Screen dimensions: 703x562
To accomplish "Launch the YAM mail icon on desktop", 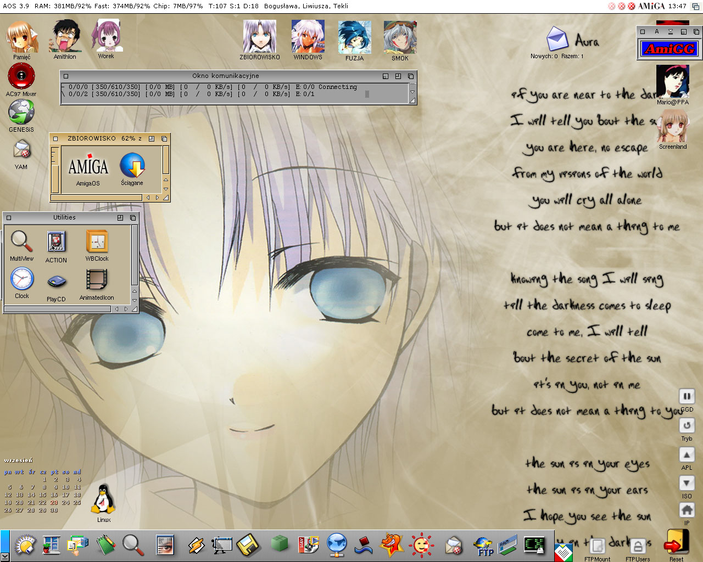I will point(21,150).
